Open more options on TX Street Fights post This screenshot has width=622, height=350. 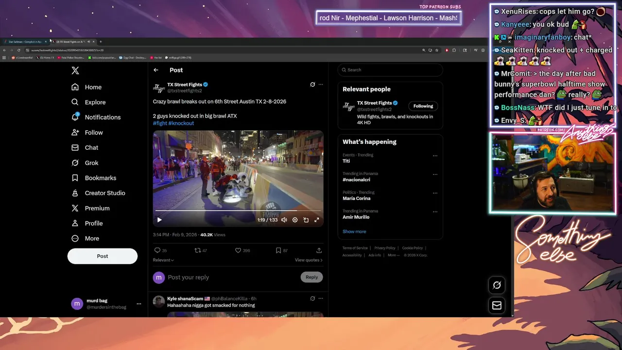coord(321,84)
